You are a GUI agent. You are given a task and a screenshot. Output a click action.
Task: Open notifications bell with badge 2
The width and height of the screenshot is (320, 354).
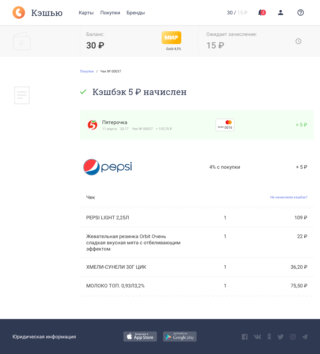click(262, 12)
